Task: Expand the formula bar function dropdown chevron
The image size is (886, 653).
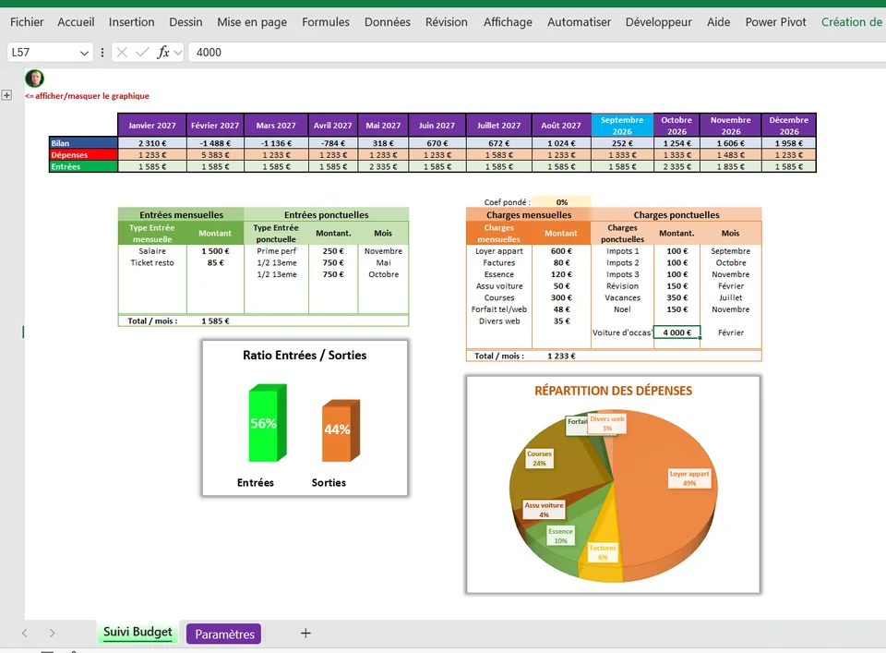Action: point(178,53)
